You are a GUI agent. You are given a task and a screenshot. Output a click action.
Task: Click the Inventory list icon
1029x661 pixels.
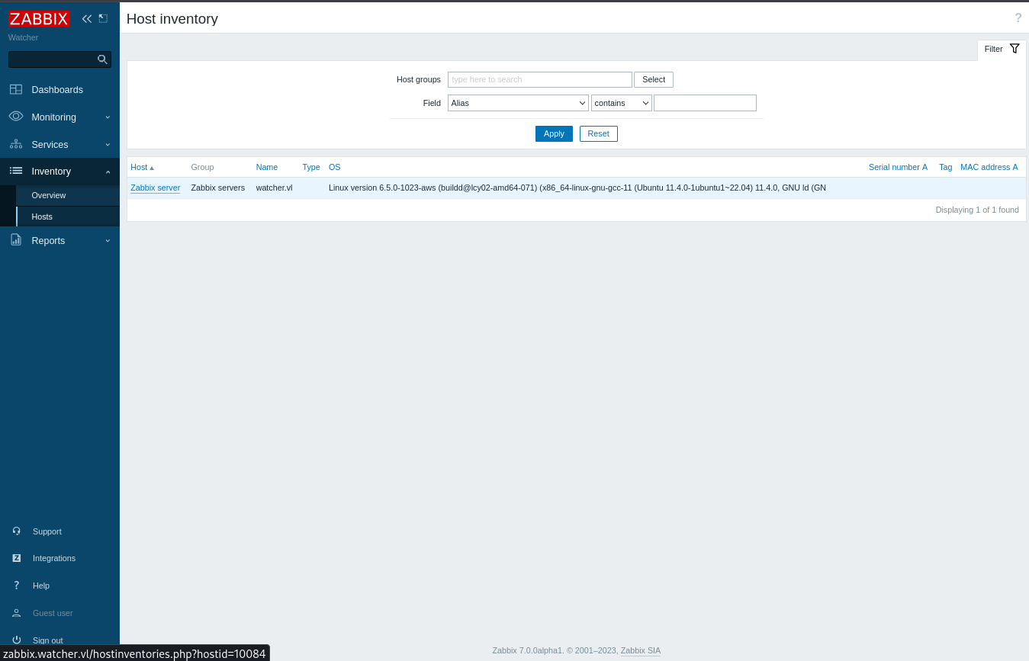(16, 171)
